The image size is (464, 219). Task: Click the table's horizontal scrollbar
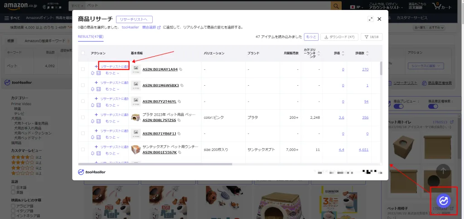155,164
